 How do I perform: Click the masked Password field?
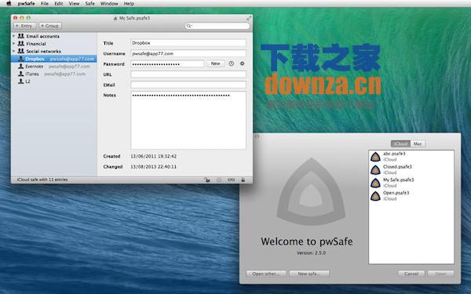pyautogui.click(x=167, y=64)
